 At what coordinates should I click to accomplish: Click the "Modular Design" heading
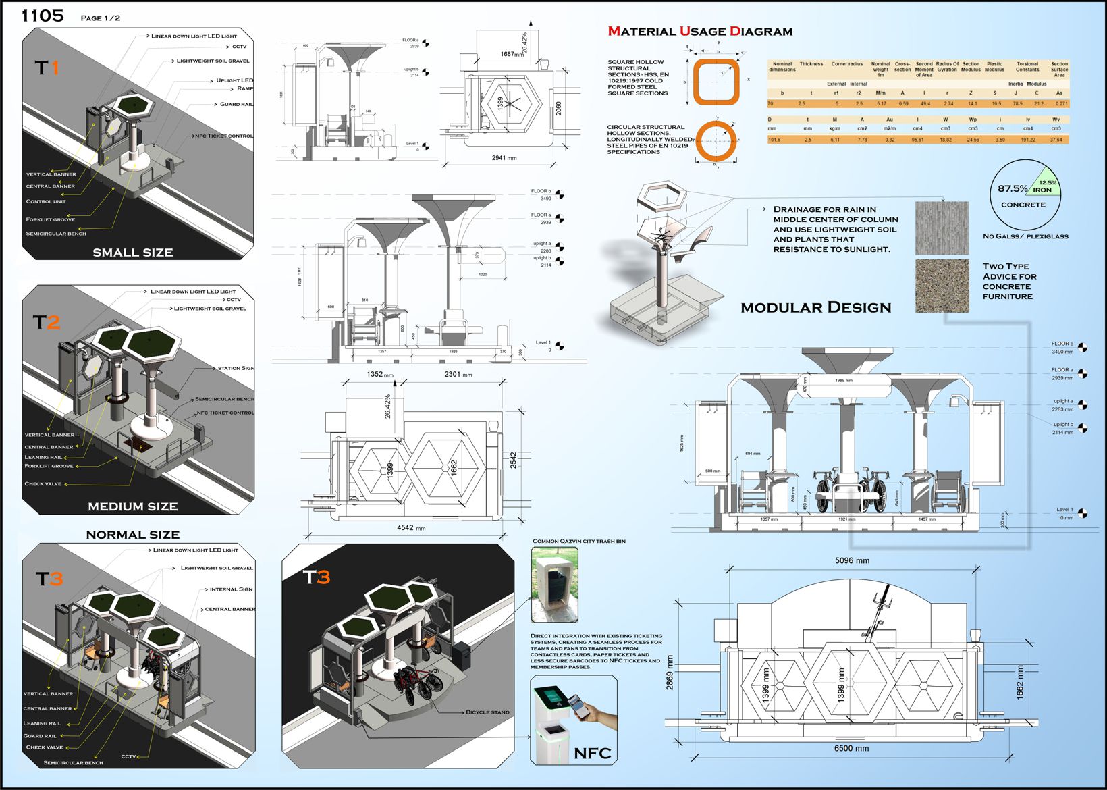815,308
